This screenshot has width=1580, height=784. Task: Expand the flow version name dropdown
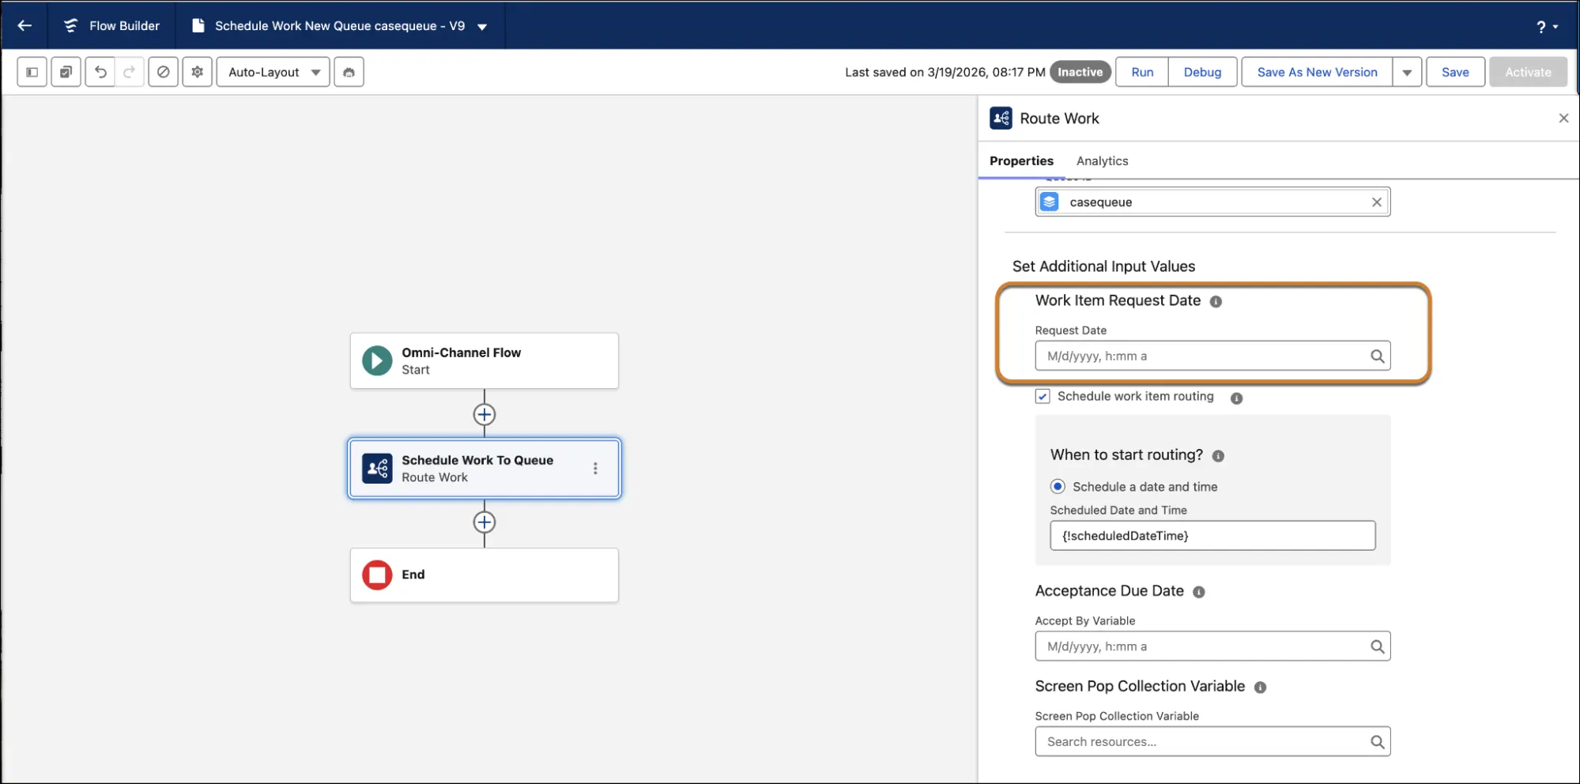[482, 26]
